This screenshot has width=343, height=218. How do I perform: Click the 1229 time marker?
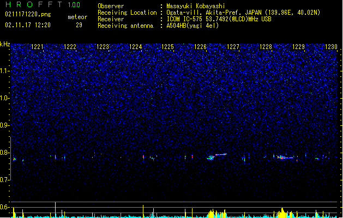coord(298,47)
